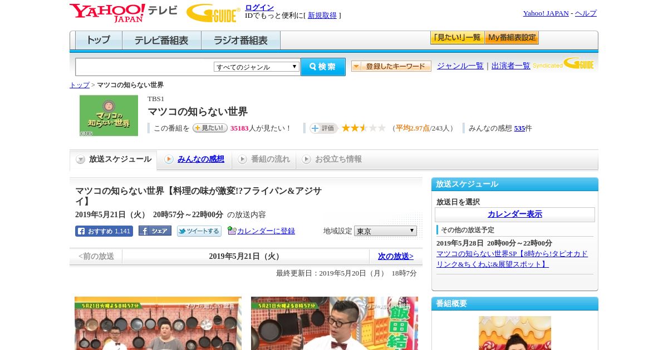
Task: Expand the 登録したキーワード dropdown
Action: (x=391, y=66)
